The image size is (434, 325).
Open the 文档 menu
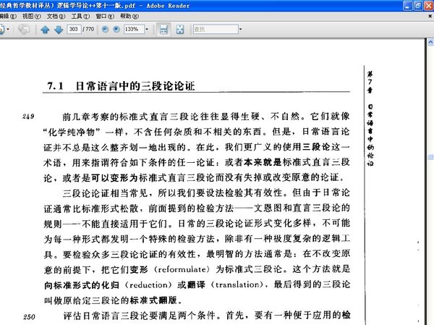coord(56,17)
